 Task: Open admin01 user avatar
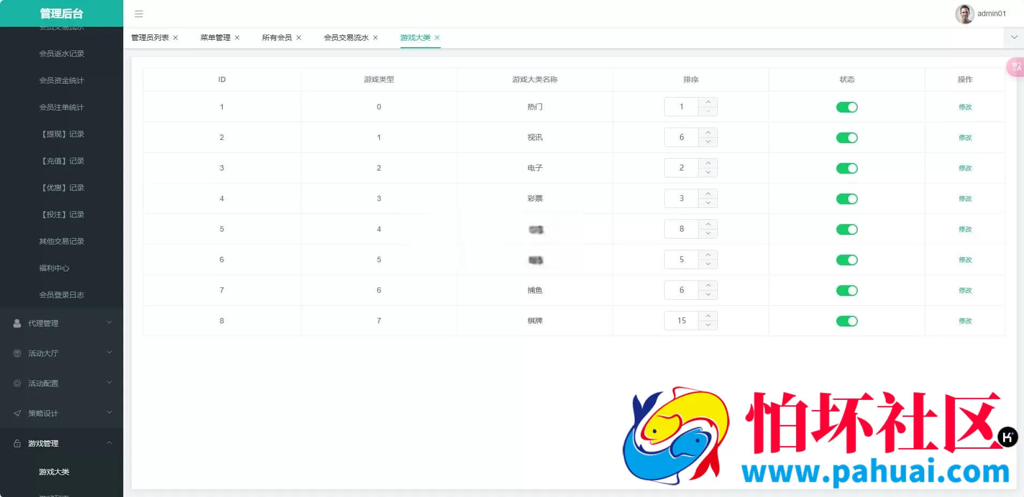tap(964, 14)
